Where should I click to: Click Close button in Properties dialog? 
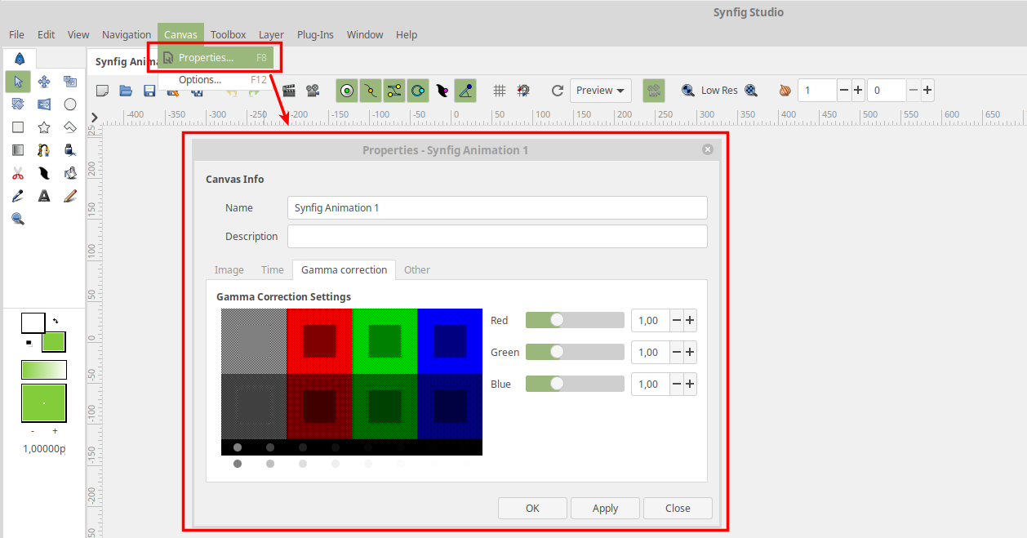coord(678,508)
